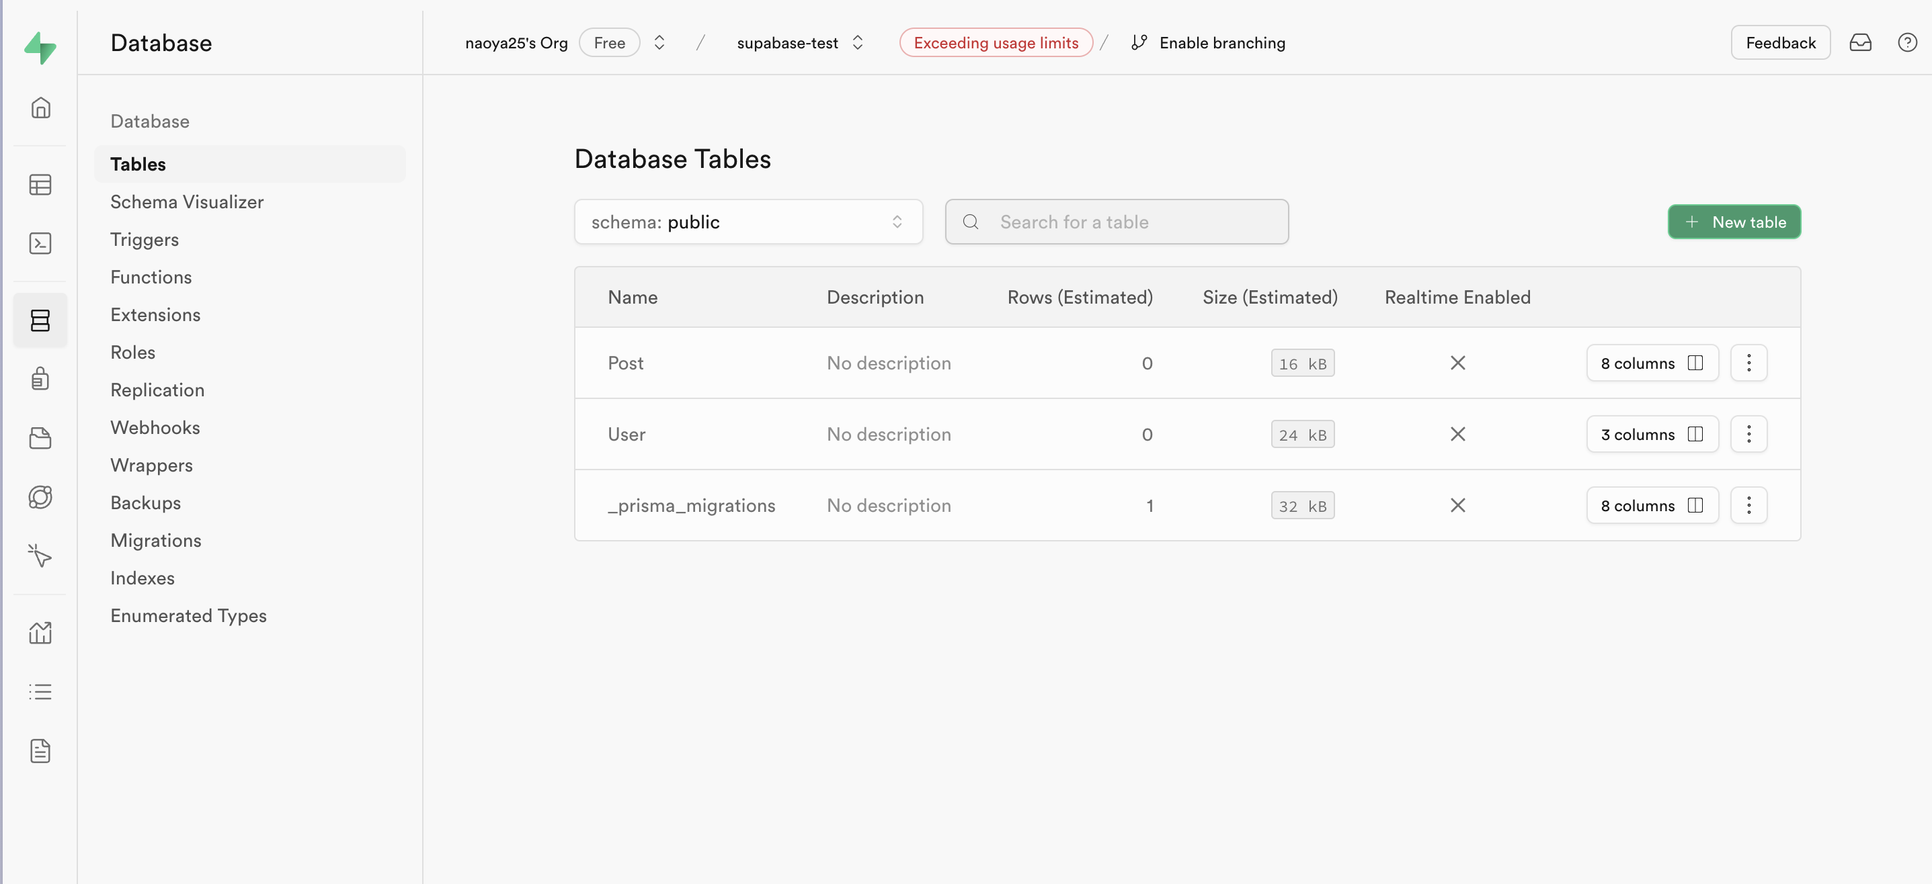Image resolution: width=1932 pixels, height=884 pixels.
Task: Open the Reports chart icon
Action: click(x=40, y=633)
